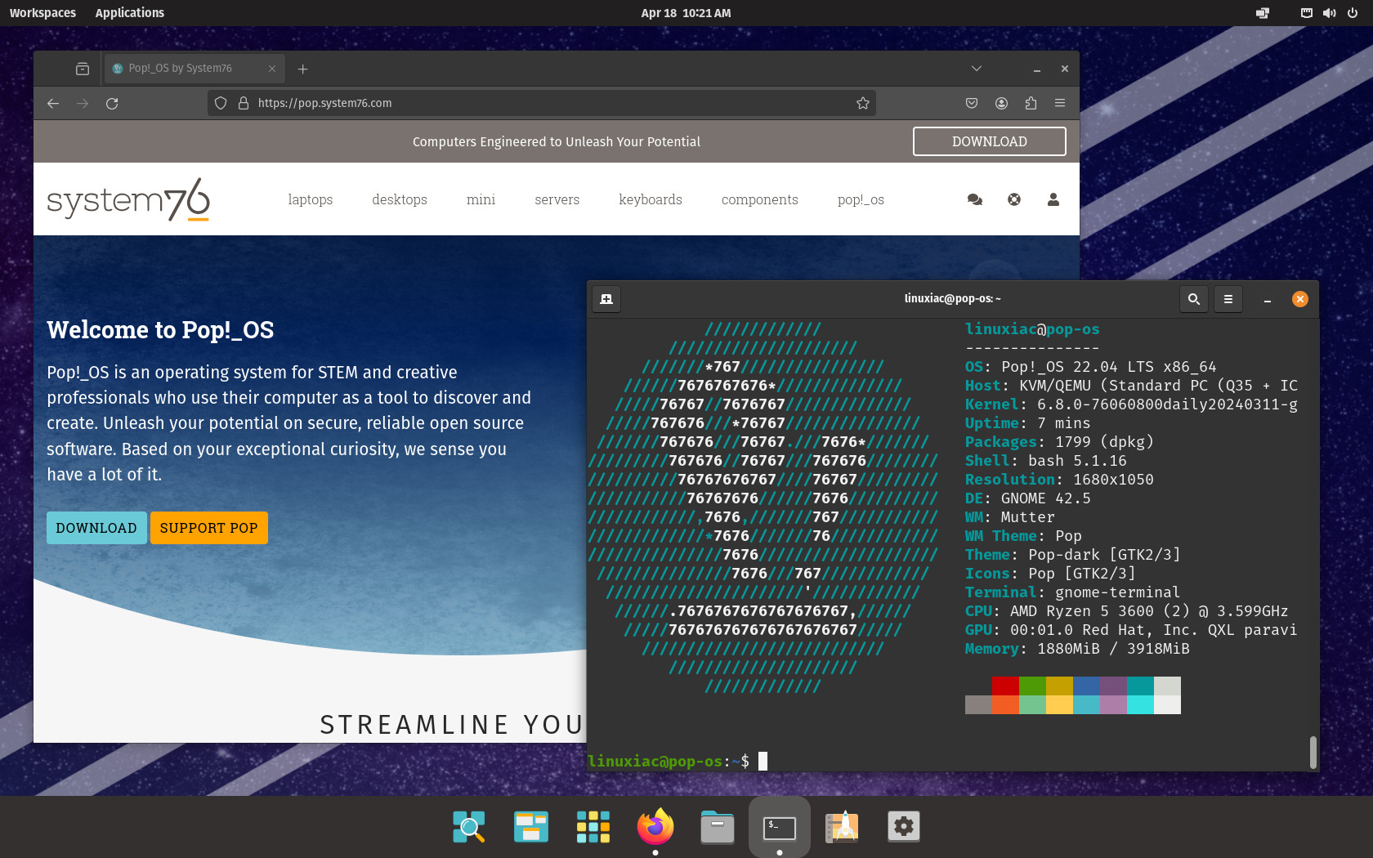Open keyboards navigation menu item
1373x858 pixels.
click(651, 199)
